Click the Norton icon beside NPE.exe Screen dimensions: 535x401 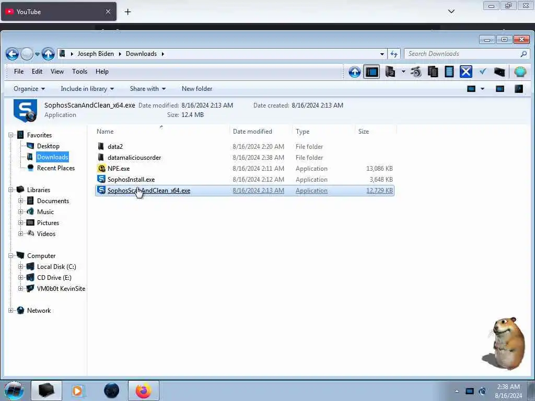pyautogui.click(x=101, y=169)
